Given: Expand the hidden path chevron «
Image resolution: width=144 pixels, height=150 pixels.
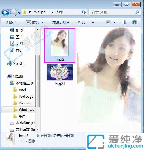Looking at the screenshot, I should tap(30, 12).
